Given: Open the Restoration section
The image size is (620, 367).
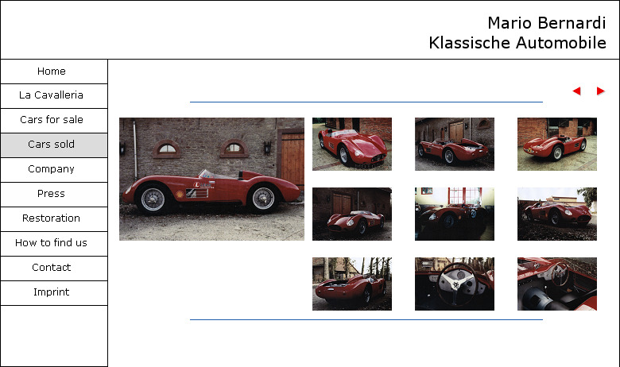Looking at the screenshot, I should [54, 219].
